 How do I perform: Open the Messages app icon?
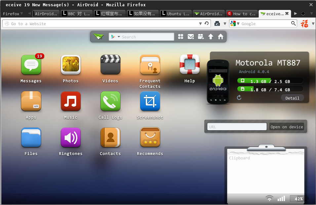click(31, 65)
